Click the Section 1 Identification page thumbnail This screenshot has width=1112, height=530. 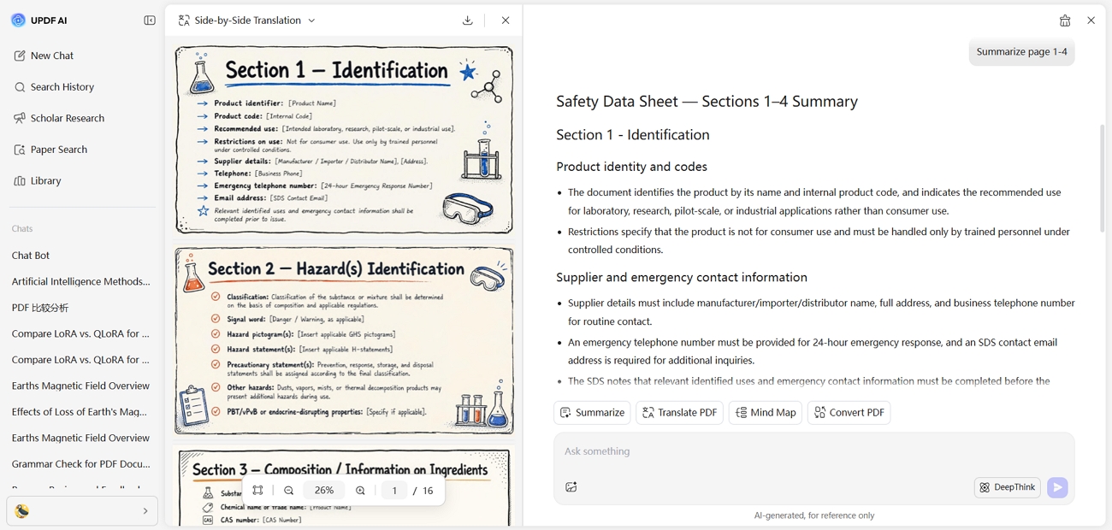[x=344, y=139]
